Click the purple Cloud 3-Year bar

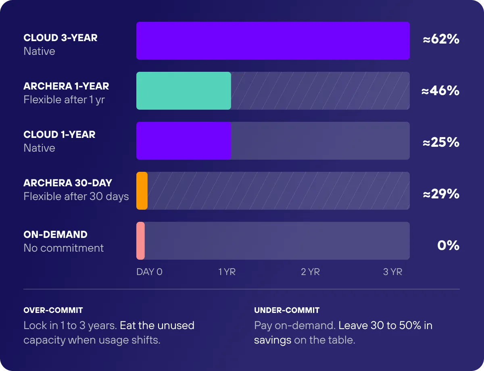[x=273, y=41]
